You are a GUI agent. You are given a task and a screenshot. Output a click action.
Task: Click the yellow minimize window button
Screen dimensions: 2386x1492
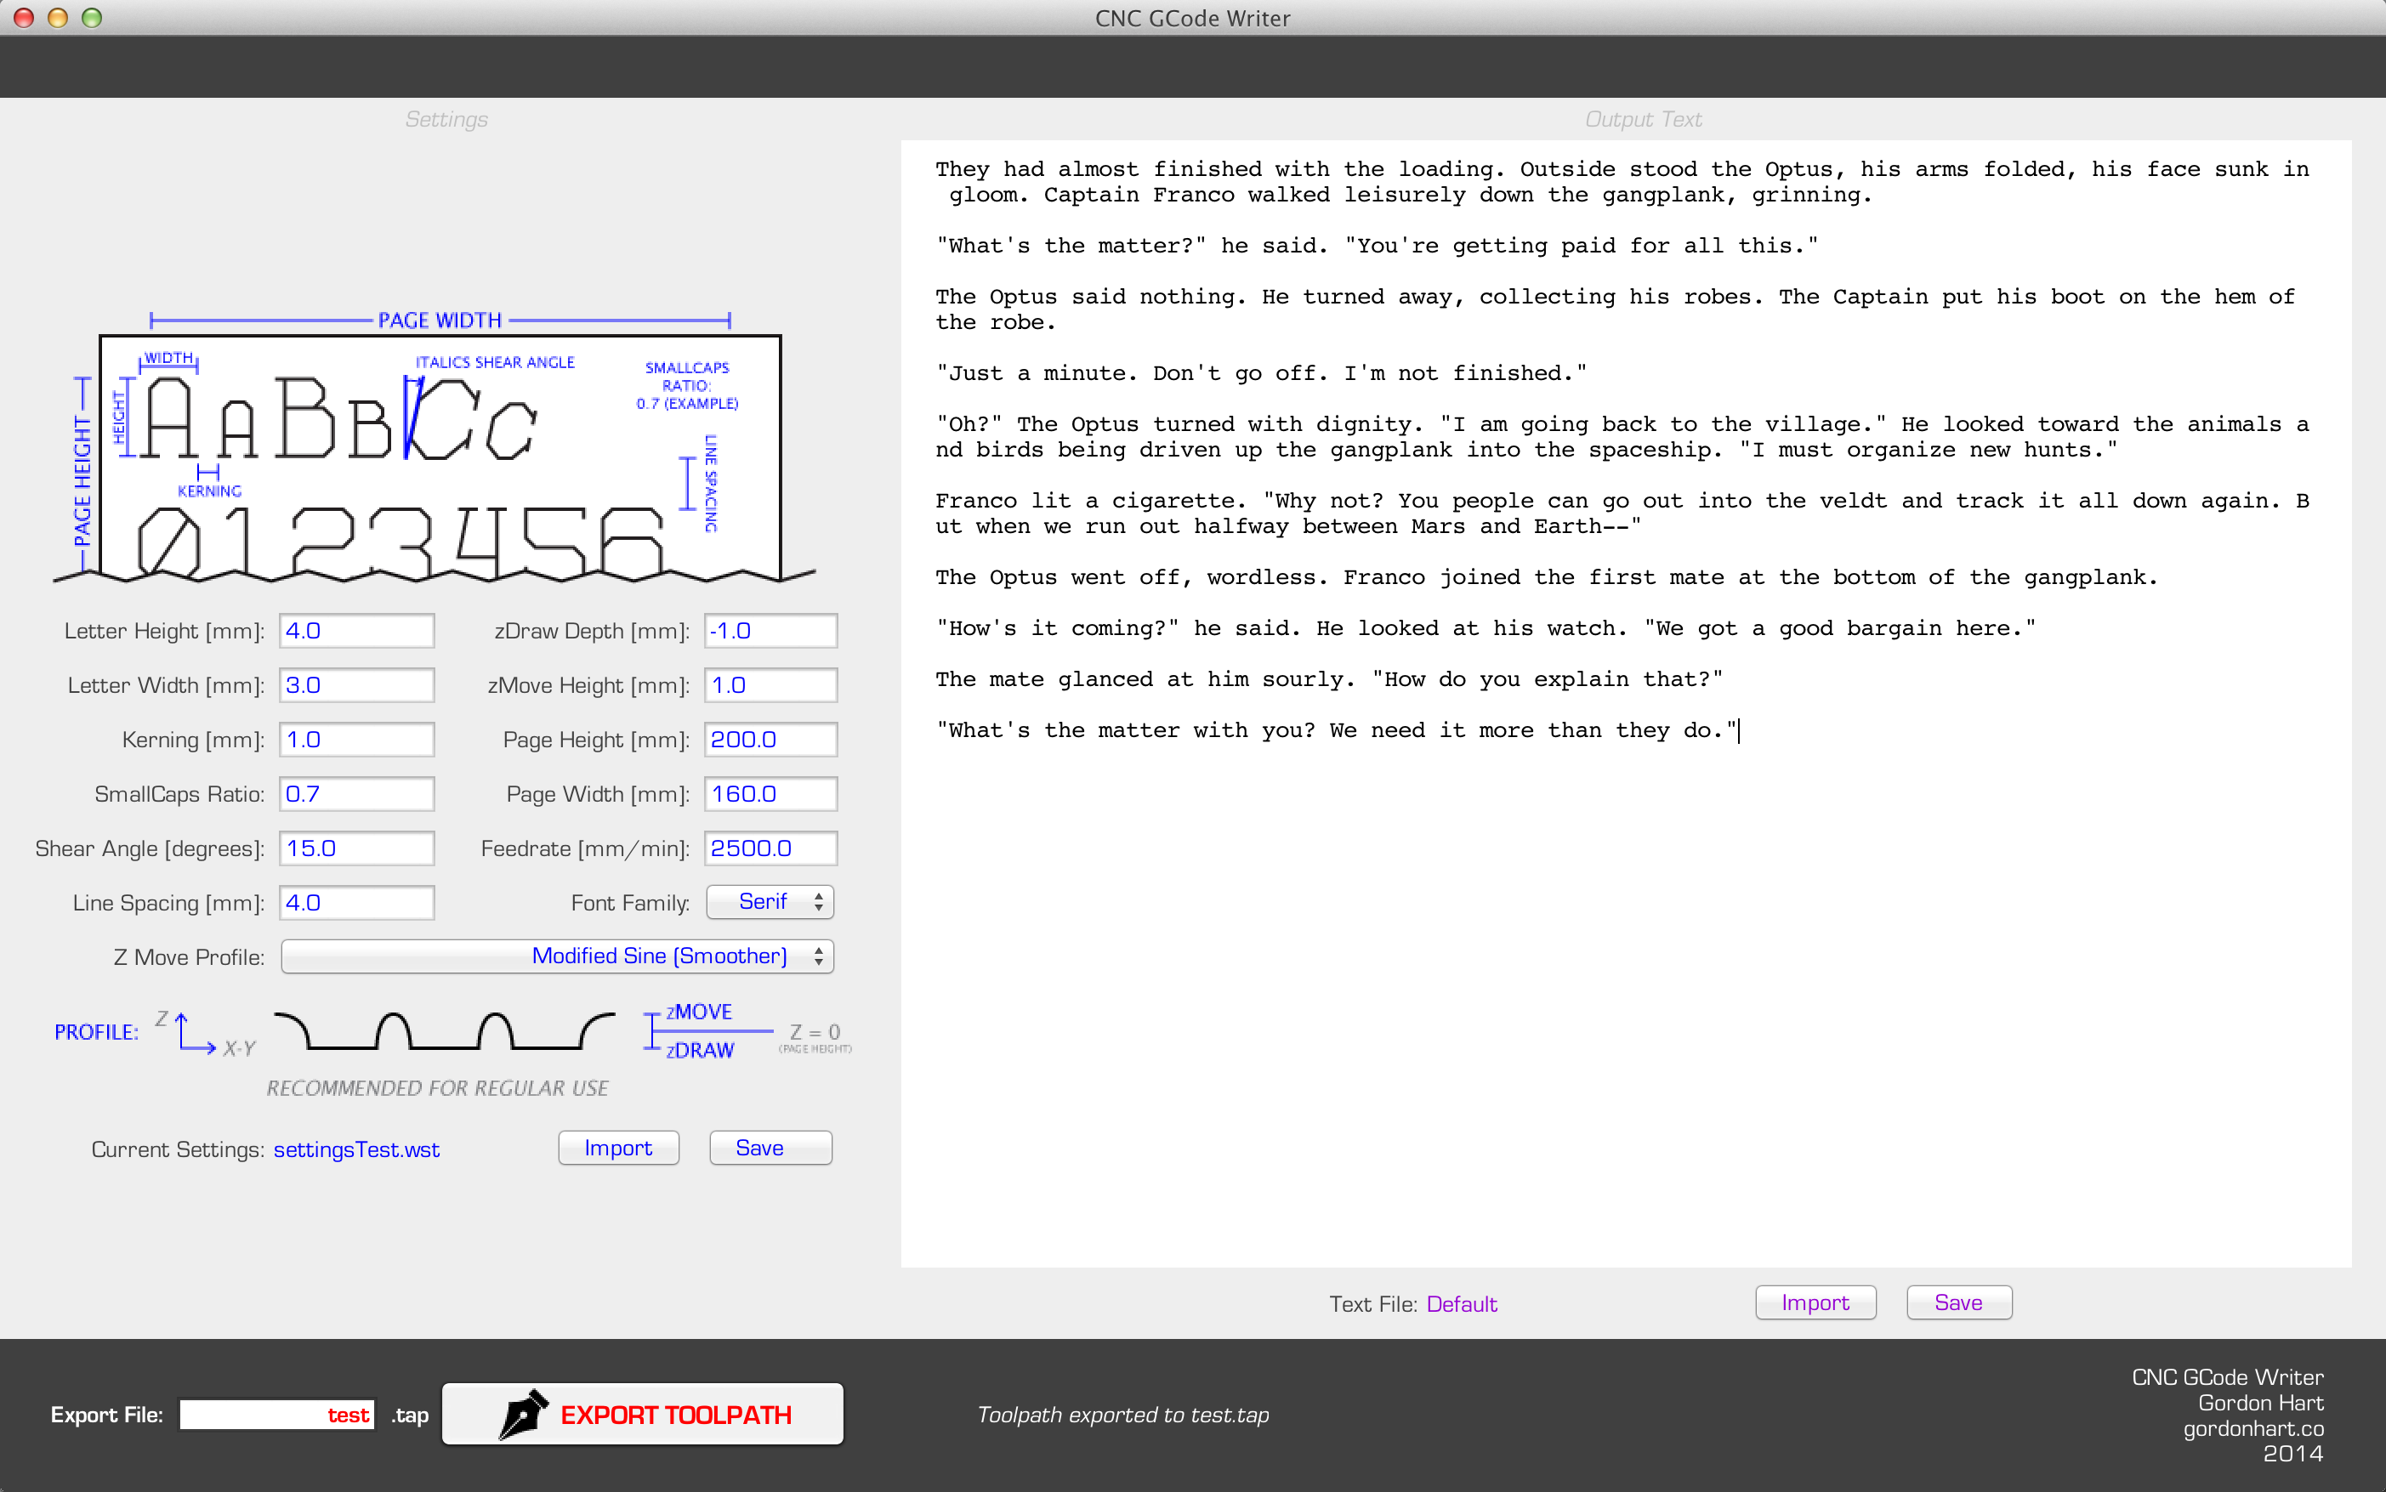[57, 18]
